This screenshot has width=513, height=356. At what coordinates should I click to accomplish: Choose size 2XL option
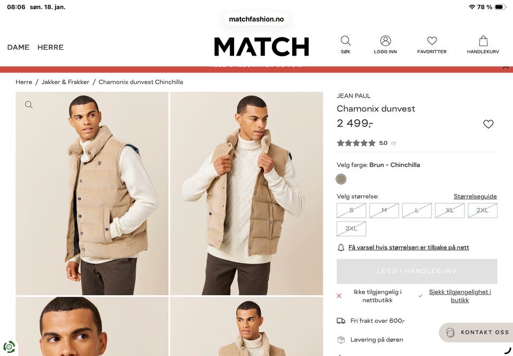(x=483, y=210)
